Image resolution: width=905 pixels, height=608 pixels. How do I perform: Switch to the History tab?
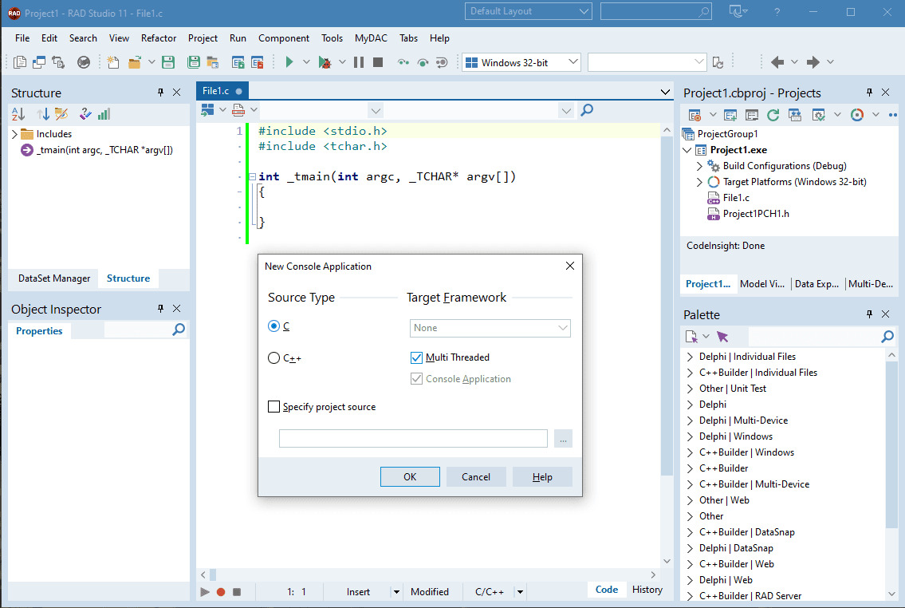647,590
